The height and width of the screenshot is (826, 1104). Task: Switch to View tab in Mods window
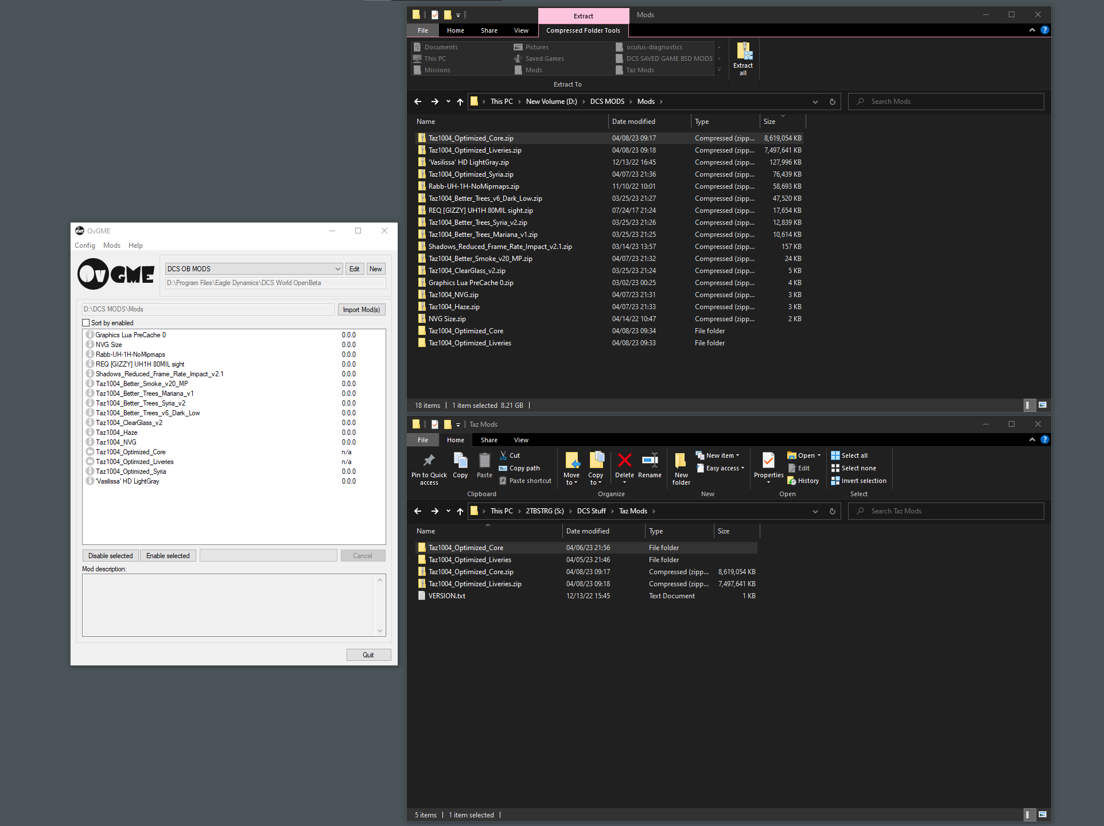click(521, 30)
